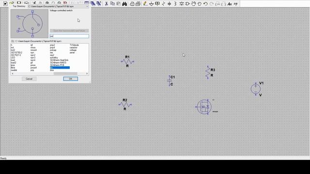Click the Cascade windows icon

pyautogui.click(x=93, y=3)
